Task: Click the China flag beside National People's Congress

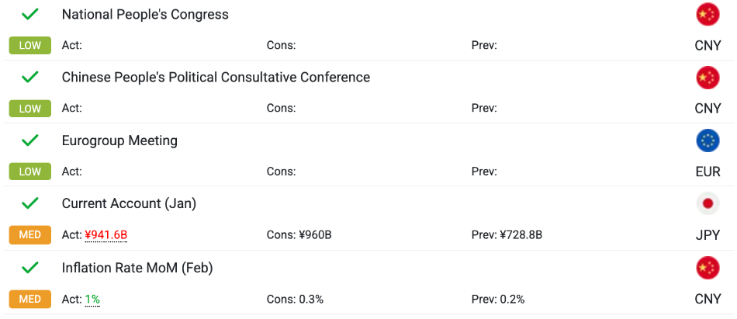Action: [x=708, y=15]
